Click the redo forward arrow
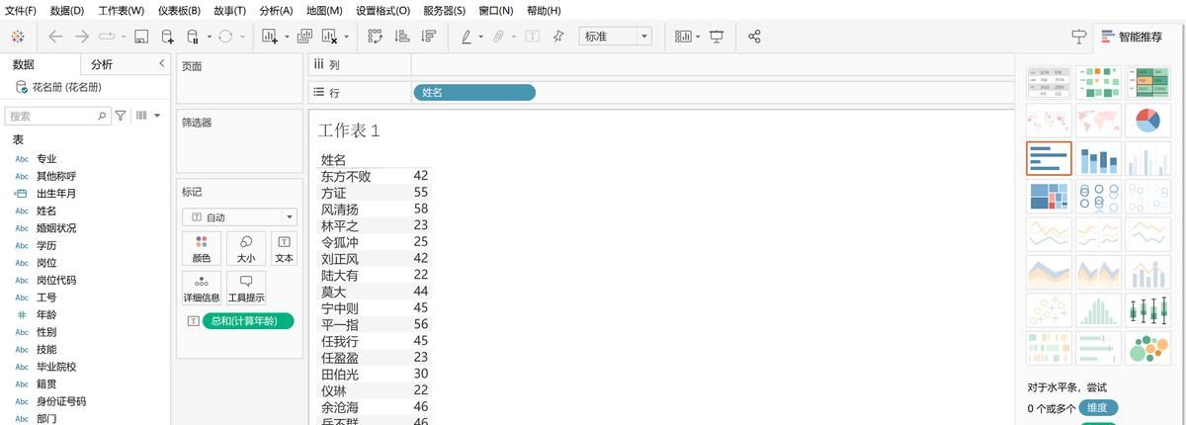The image size is (1186, 425). click(81, 37)
